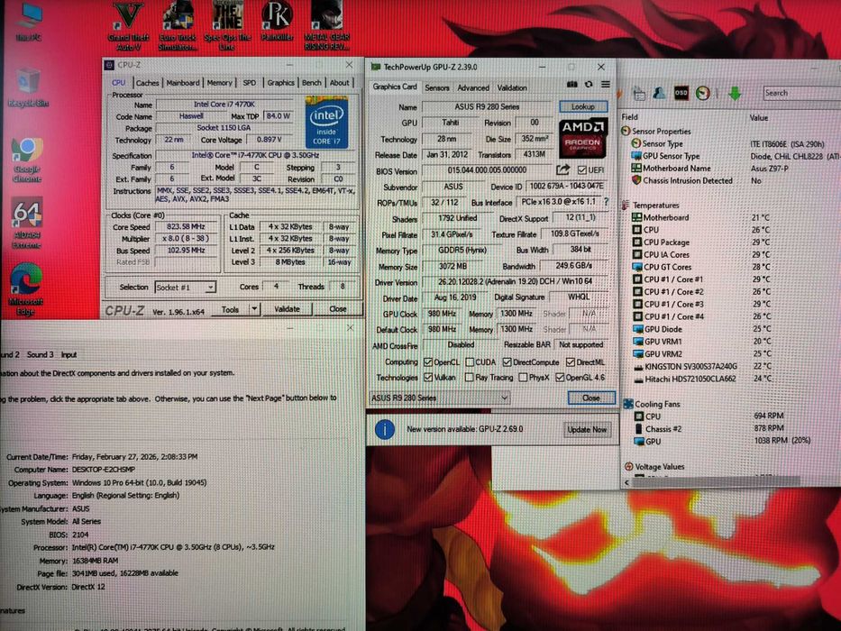Image resolution: width=841 pixels, height=631 pixels.
Task: Click AMD Radeon logo in GPU-Z
Action: [583, 137]
